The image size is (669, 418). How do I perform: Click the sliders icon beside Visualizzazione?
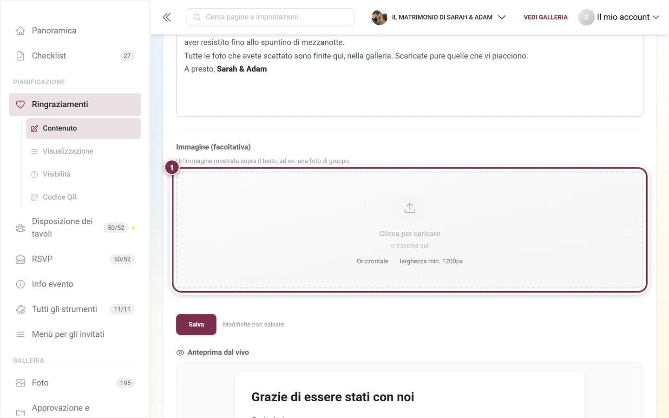pos(34,151)
